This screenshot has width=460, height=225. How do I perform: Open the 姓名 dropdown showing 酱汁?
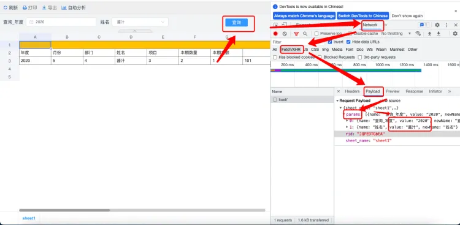click(140, 22)
